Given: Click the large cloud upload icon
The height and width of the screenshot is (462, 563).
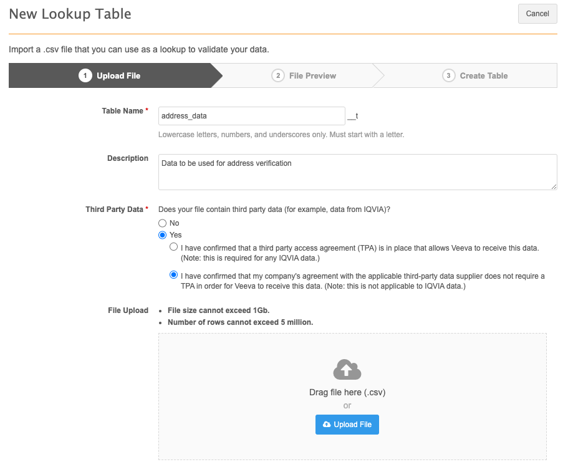Looking at the screenshot, I should coord(347,370).
